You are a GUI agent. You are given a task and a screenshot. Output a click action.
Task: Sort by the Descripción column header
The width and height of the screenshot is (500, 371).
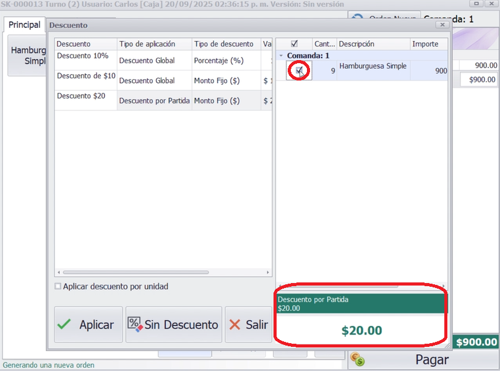[x=373, y=44]
